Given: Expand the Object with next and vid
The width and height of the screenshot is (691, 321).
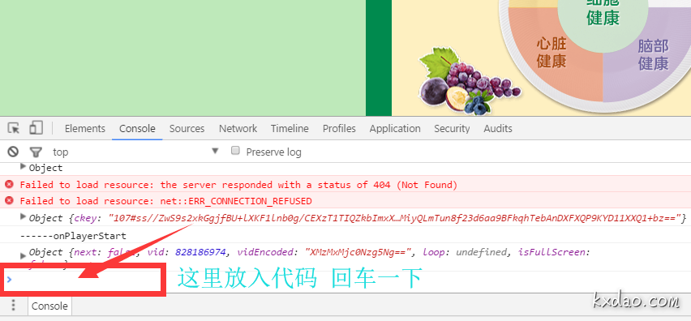Looking at the screenshot, I should tap(24, 255).
